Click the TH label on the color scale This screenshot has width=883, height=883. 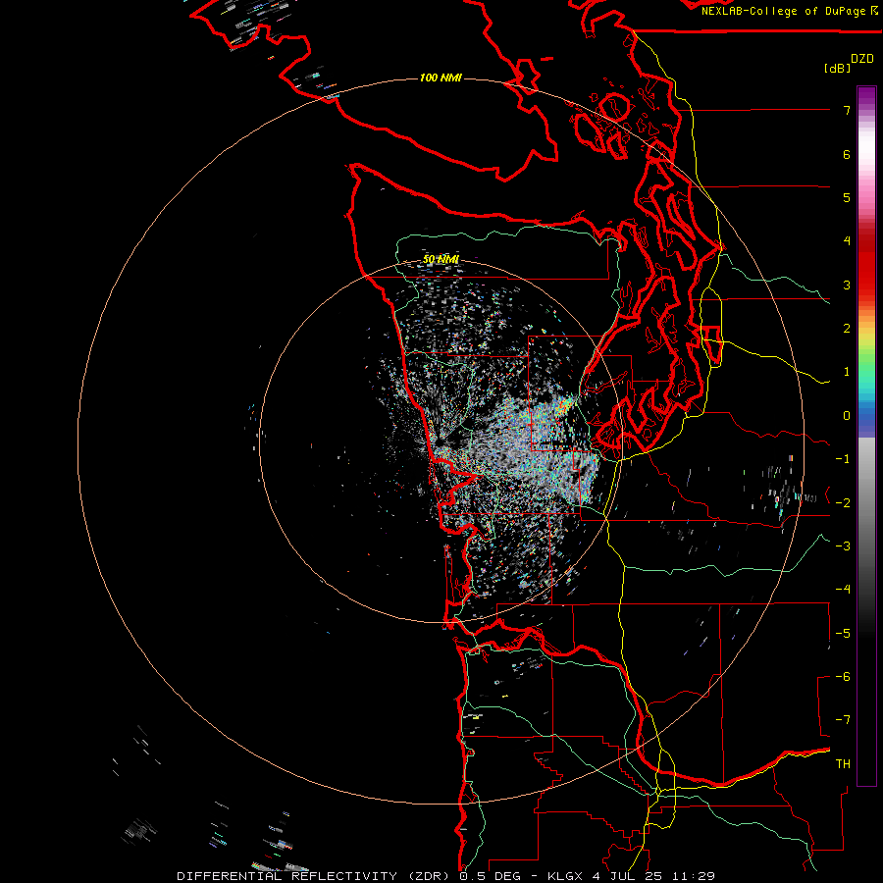(843, 764)
